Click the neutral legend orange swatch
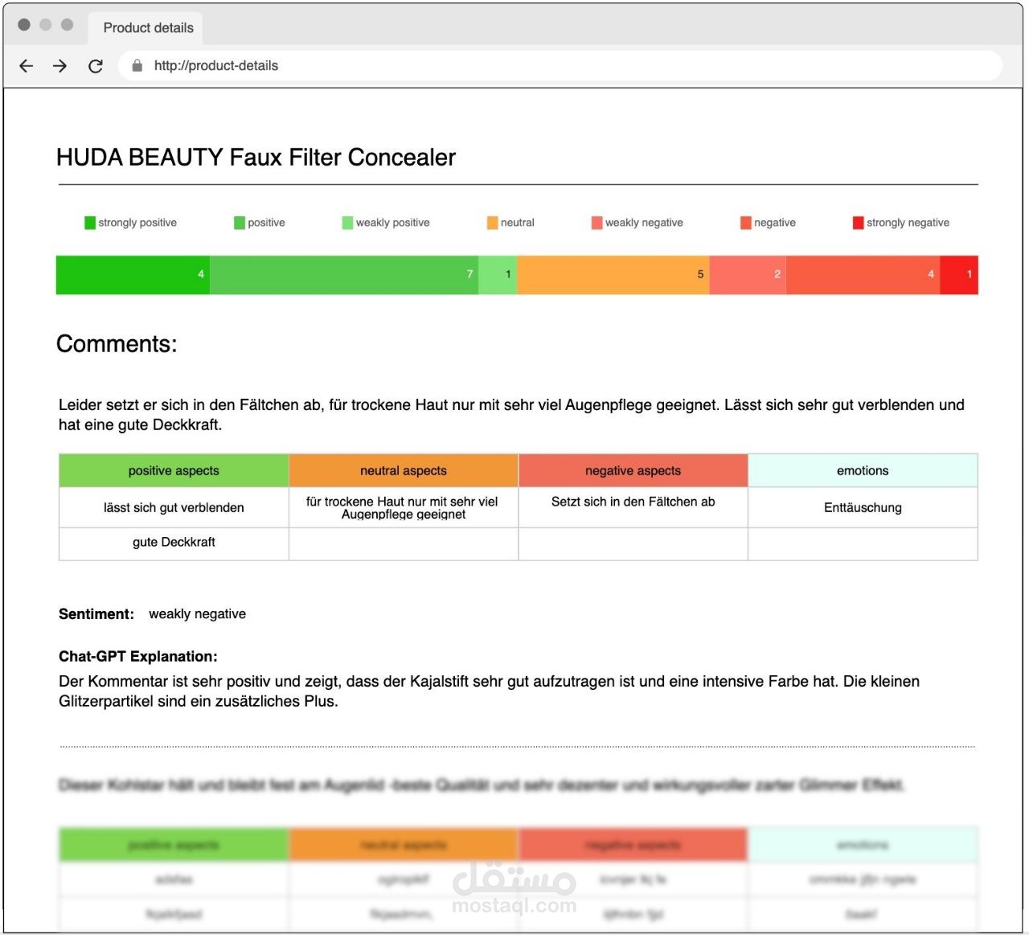The height and width of the screenshot is (935, 1029). (492, 223)
